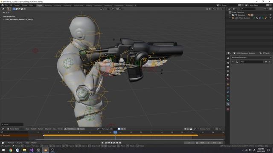Viewport: 273px width, 153px height.
Task: Click the outliner search field
Action: 248,8
